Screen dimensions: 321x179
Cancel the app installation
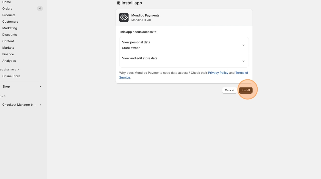tap(230, 90)
